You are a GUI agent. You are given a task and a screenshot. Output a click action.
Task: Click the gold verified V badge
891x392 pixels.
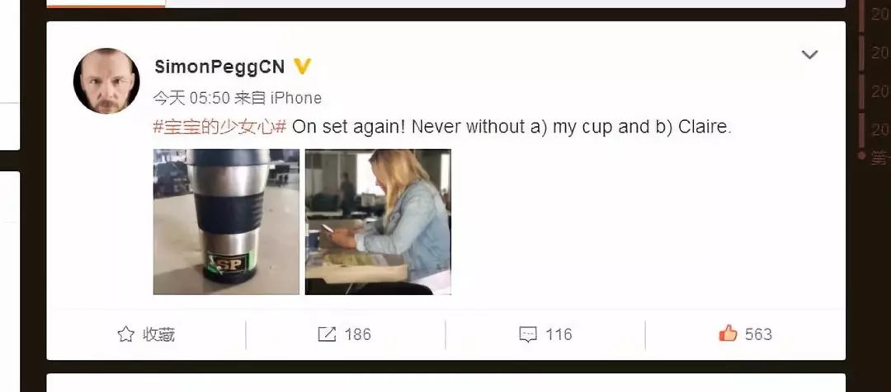click(x=302, y=67)
